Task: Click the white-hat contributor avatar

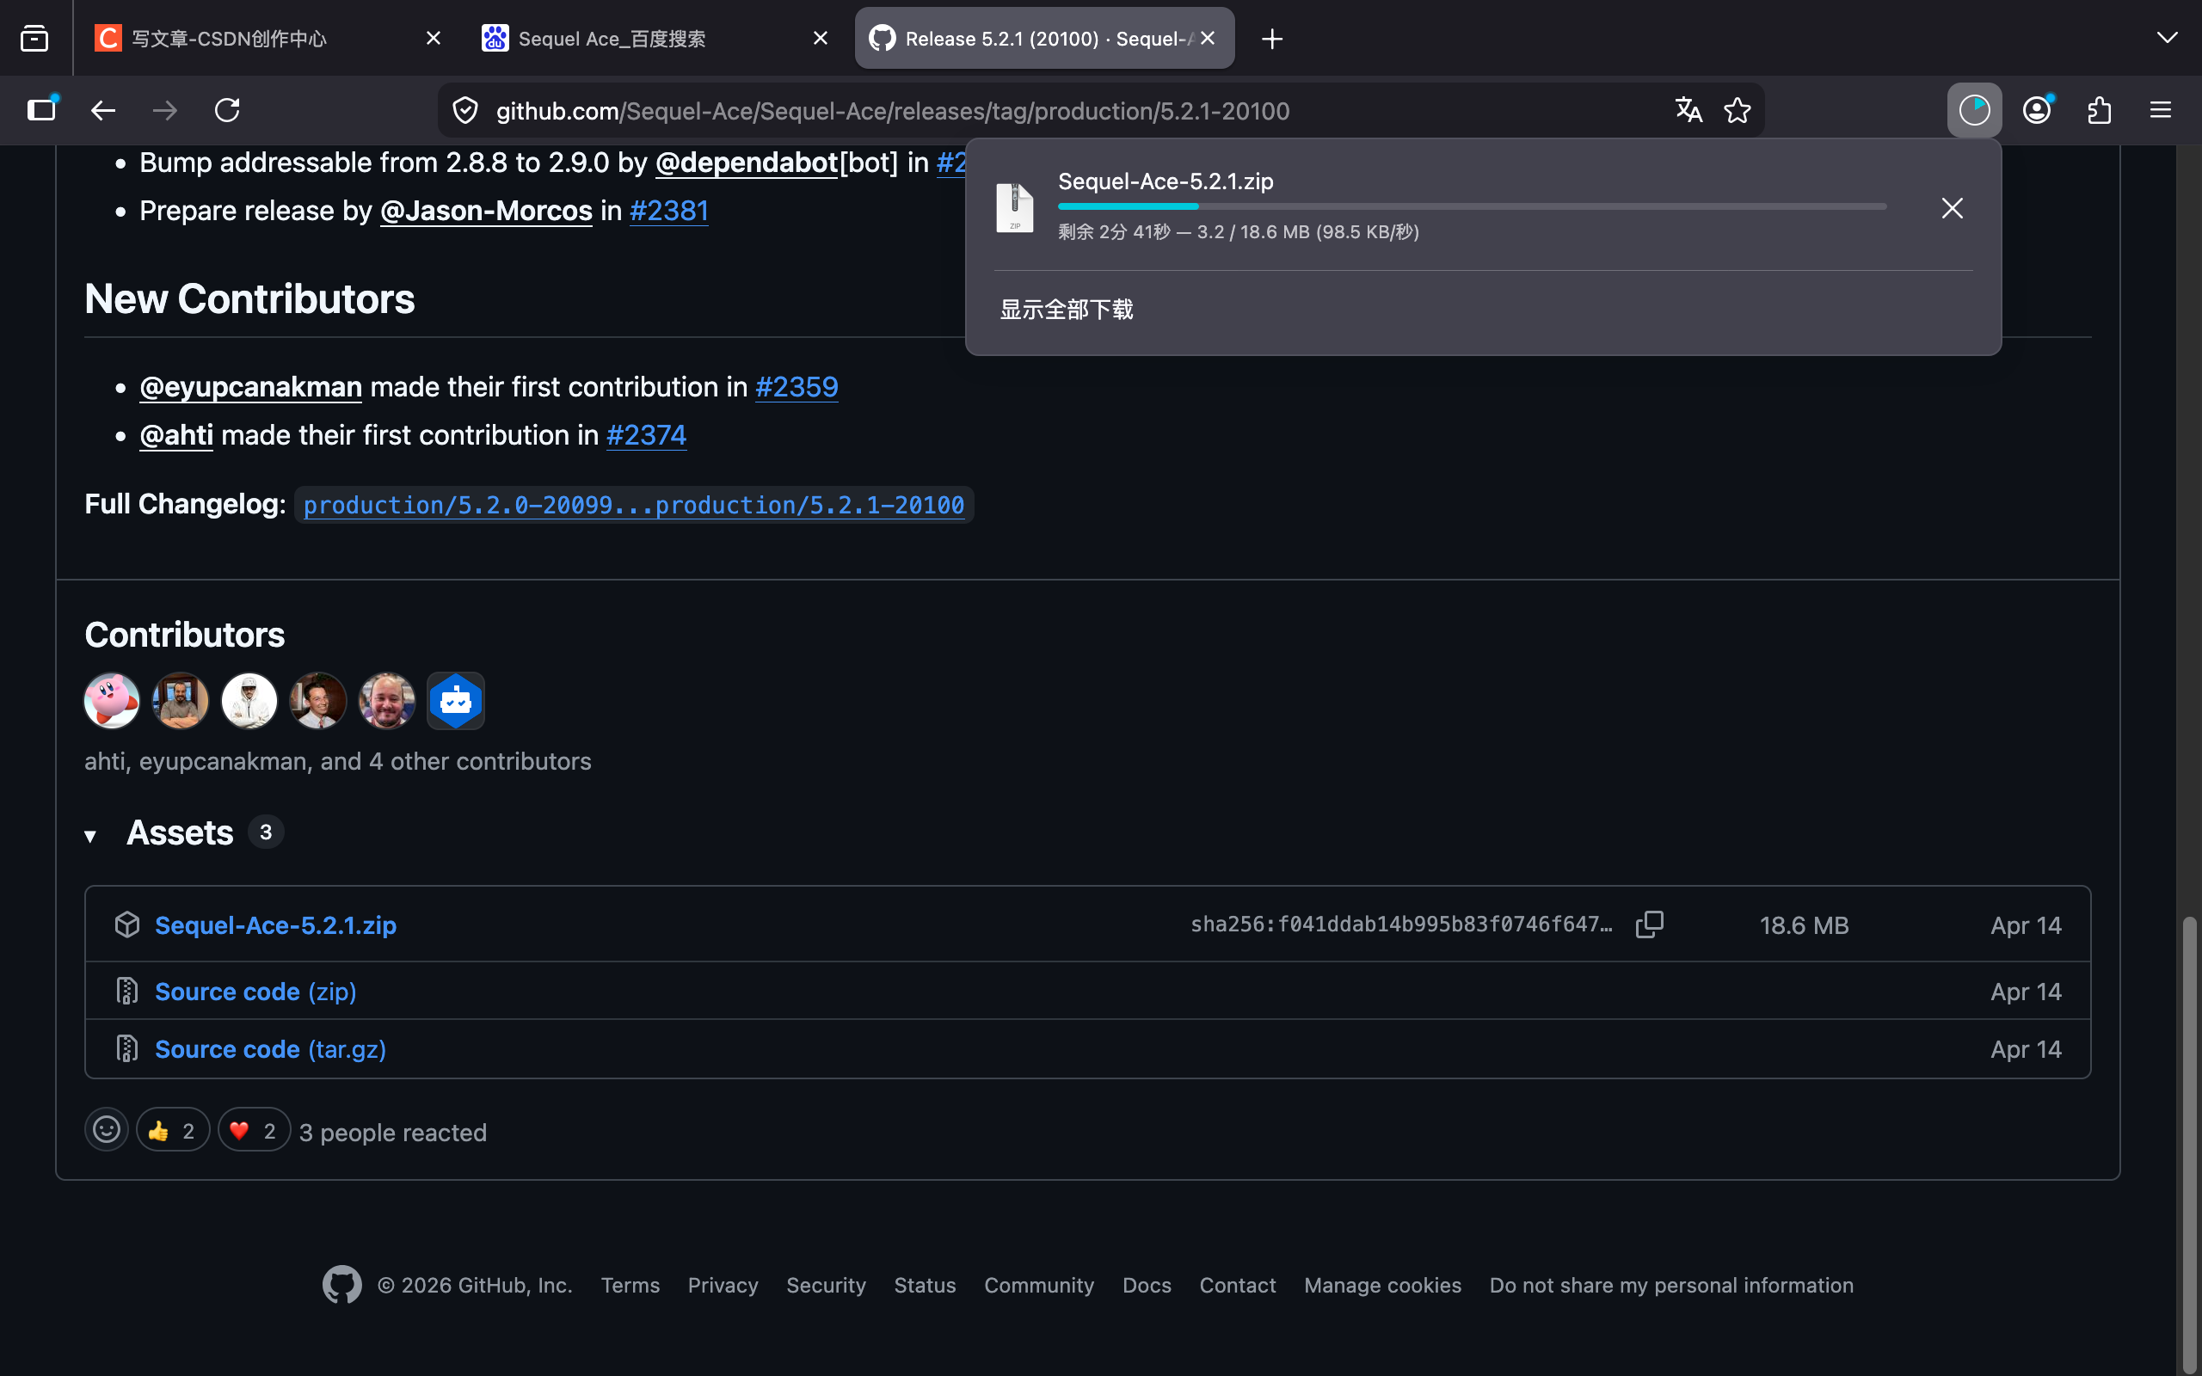Action: 249,701
